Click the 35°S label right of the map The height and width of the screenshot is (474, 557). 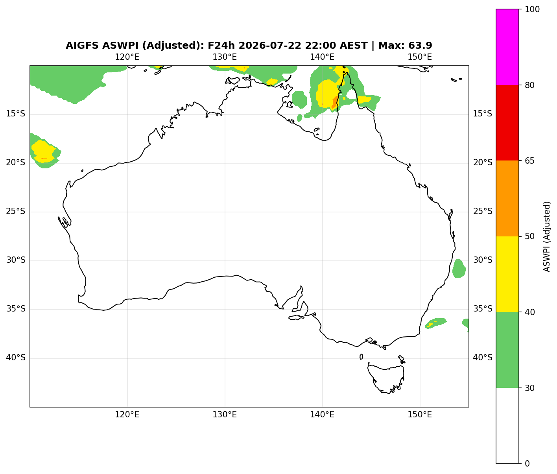tap(483, 309)
